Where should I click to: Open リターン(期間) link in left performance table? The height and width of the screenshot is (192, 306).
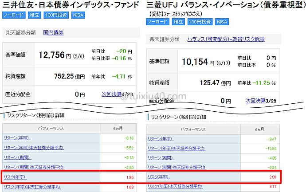[x=17, y=157]
